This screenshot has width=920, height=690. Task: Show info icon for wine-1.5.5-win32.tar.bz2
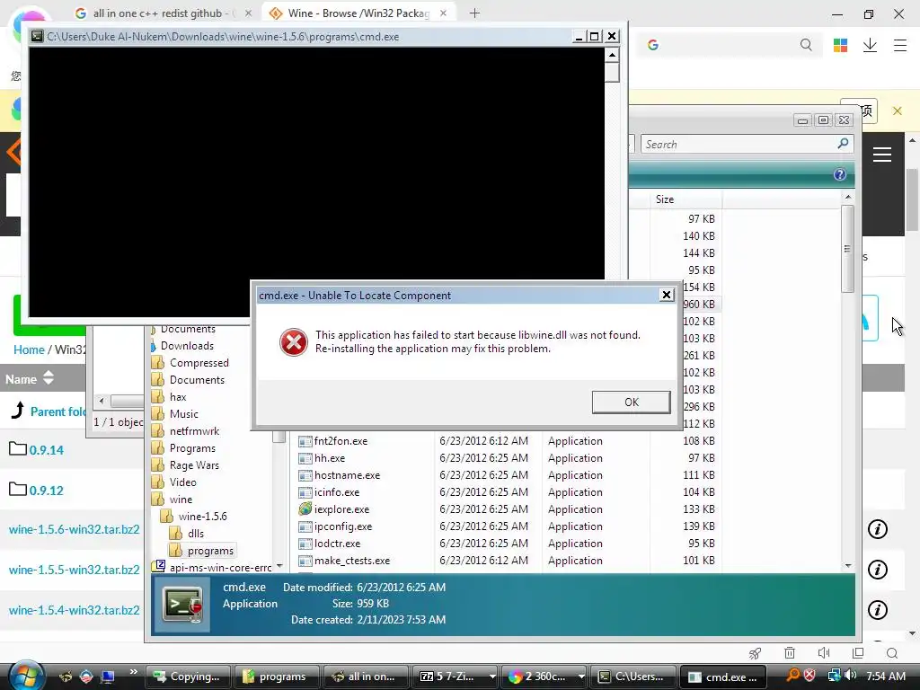pyautogui.click(x=877, y=569)
